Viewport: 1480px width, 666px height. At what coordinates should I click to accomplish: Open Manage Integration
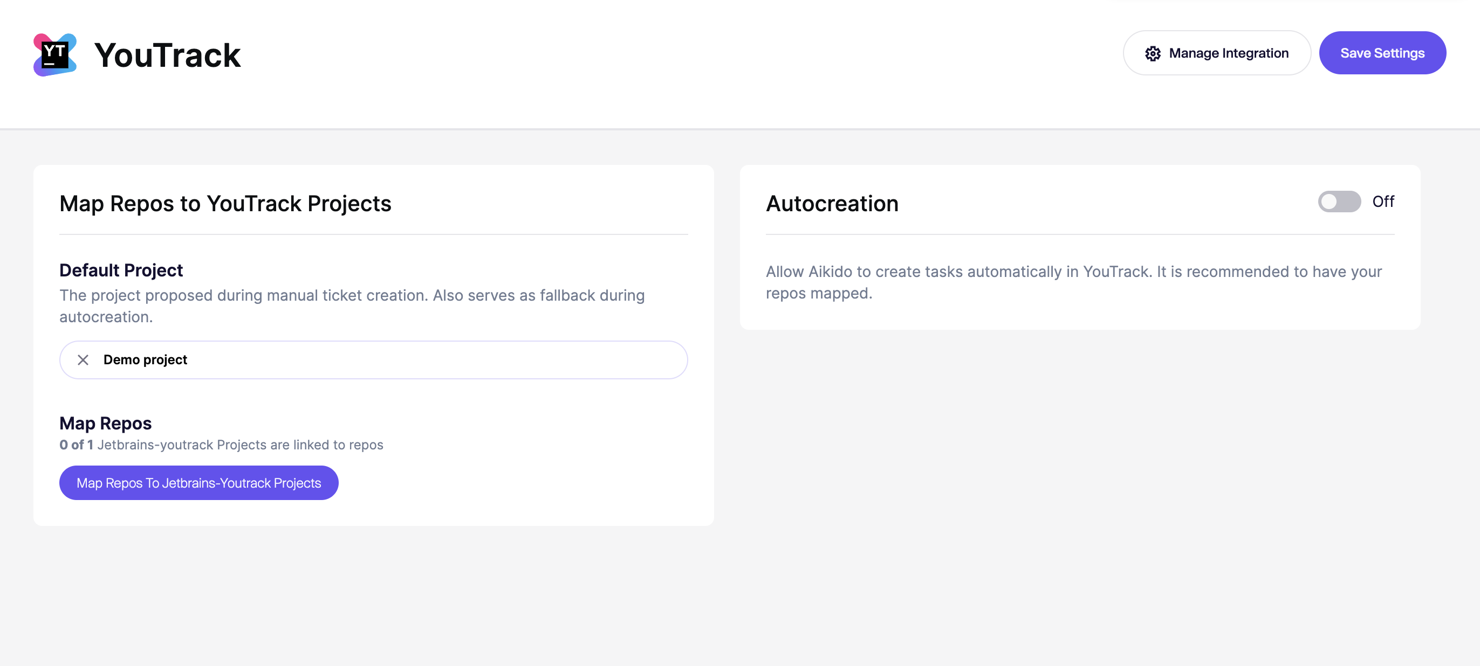[x=1217, y=53]
